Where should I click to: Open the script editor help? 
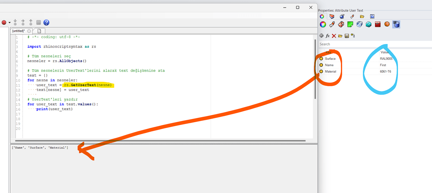(x=46, y=22)
